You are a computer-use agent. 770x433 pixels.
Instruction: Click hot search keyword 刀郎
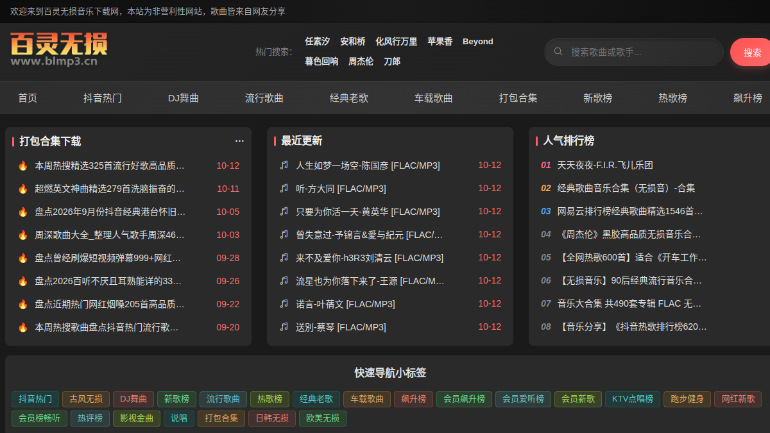pyautogui.click(x=392, y=62)
